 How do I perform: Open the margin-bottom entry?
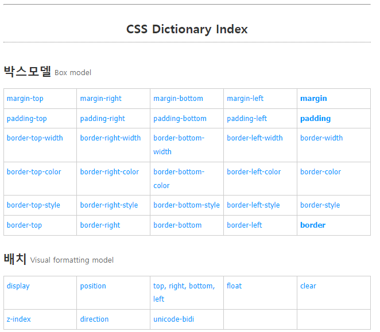pos(178,99)
